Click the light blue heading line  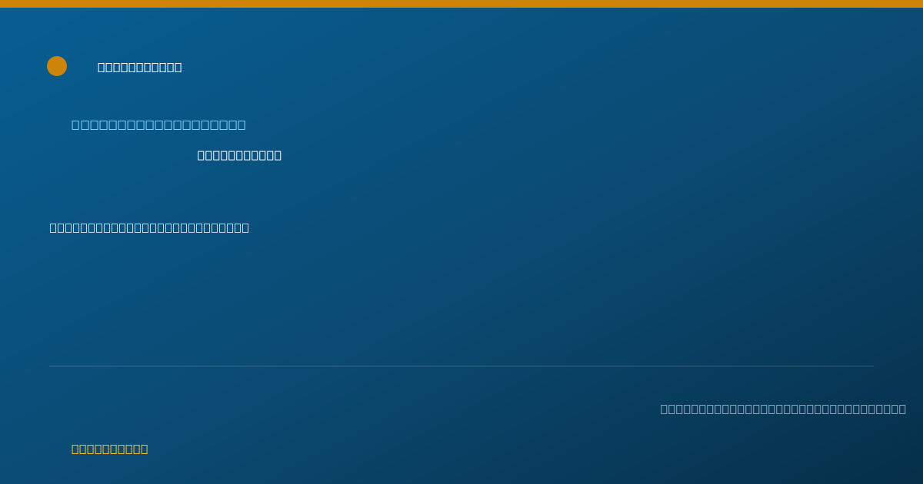pos(158,125)
